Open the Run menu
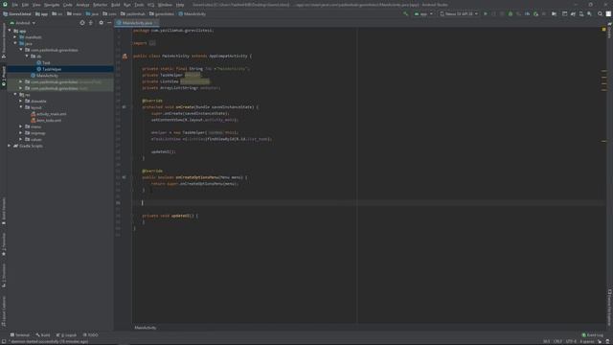Viewport: 613px width, 345px height. pos(127,5)
